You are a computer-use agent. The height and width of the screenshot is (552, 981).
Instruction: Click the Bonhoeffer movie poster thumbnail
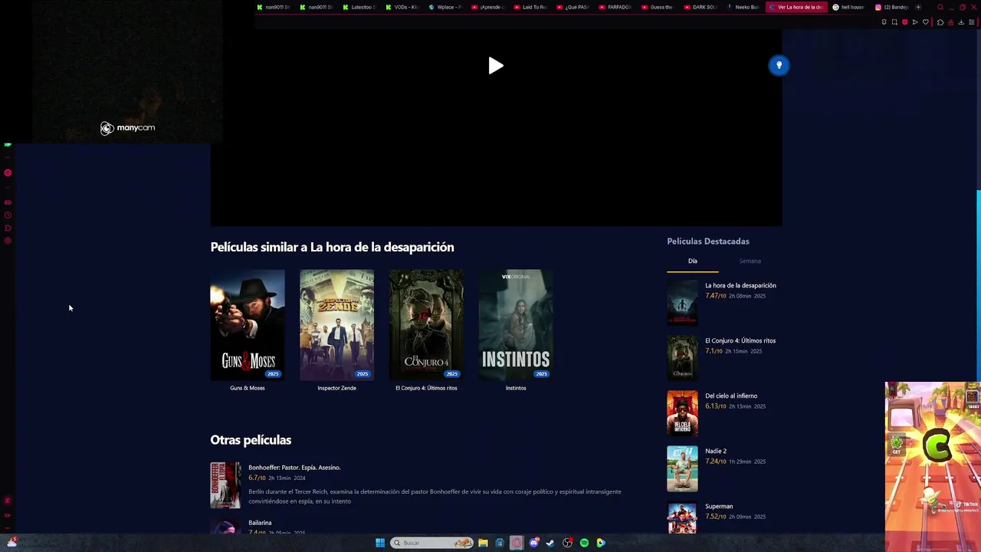click(225, 485)
